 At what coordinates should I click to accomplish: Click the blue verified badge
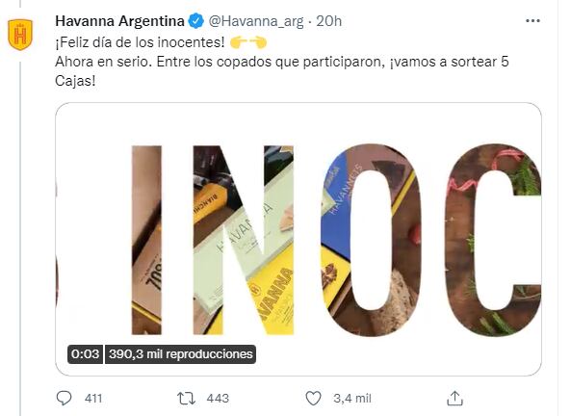tap(195, 21)
